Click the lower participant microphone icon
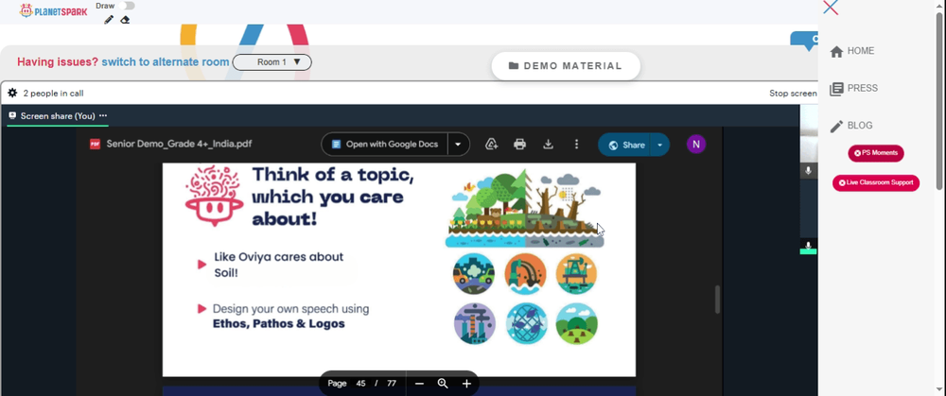The height and width of the screenshot is (396, 946). (809, 246)
